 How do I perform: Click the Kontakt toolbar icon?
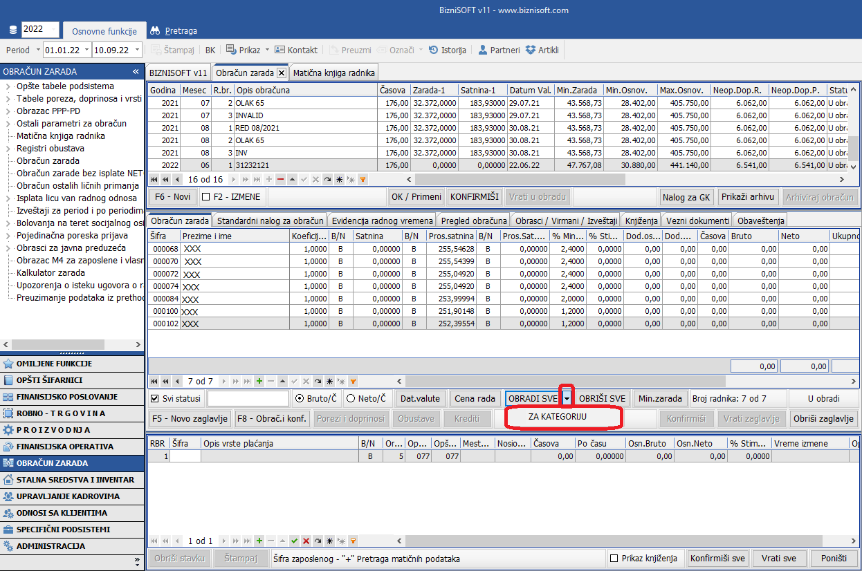click(280, 50)
